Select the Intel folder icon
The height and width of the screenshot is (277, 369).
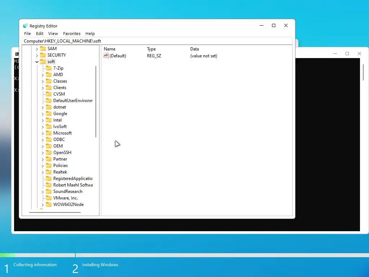[x=49, y=120]
